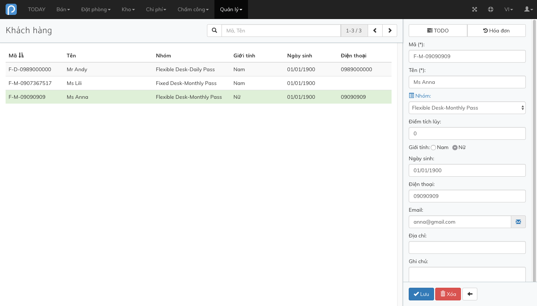The width and height of the screenshot is (537, 306).
Task: Click the app logo icon
Action: (x=11, y=9)
